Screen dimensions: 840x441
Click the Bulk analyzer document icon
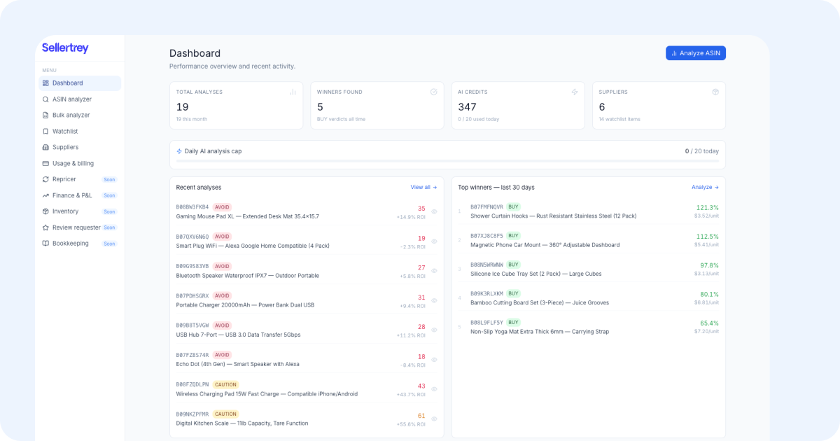(45, 115)
